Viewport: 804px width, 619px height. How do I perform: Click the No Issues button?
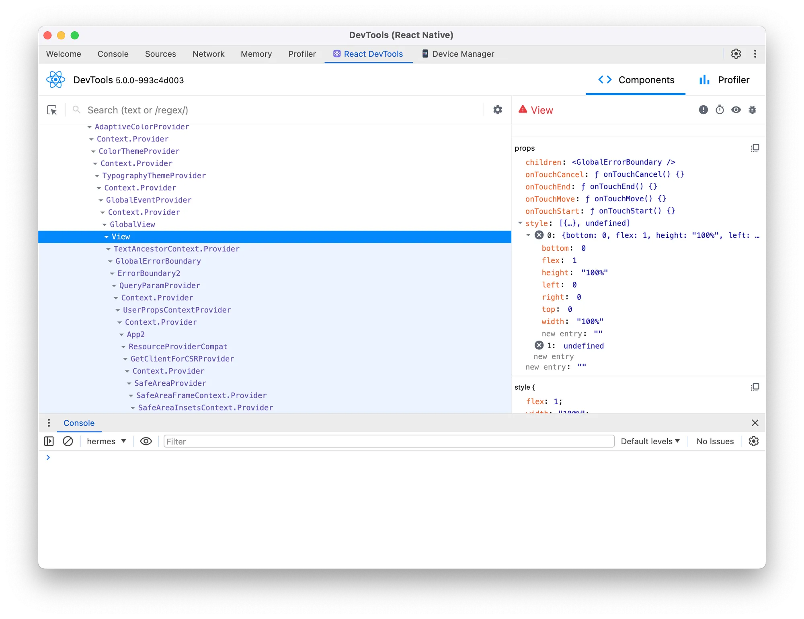tap(715, 441)
